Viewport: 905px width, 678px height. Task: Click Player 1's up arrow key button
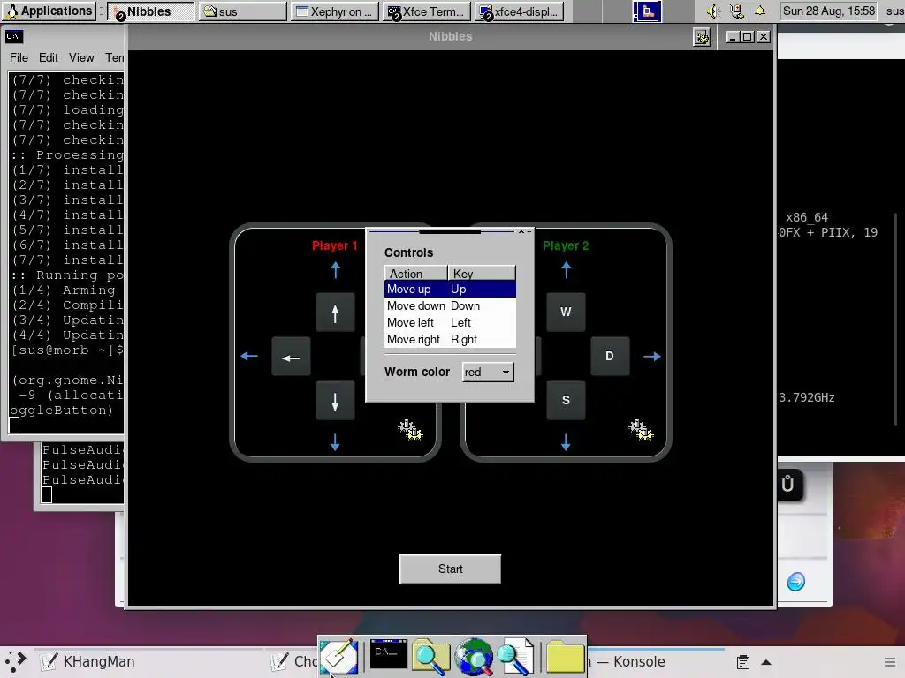[x=335, y=313]
